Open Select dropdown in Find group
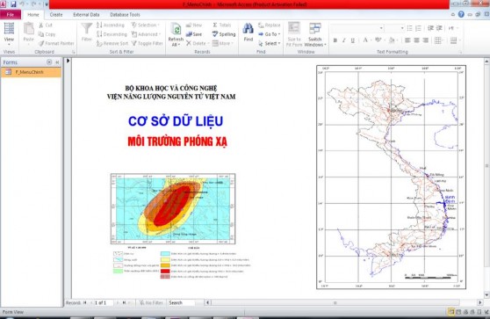 [x=270, y=43]
